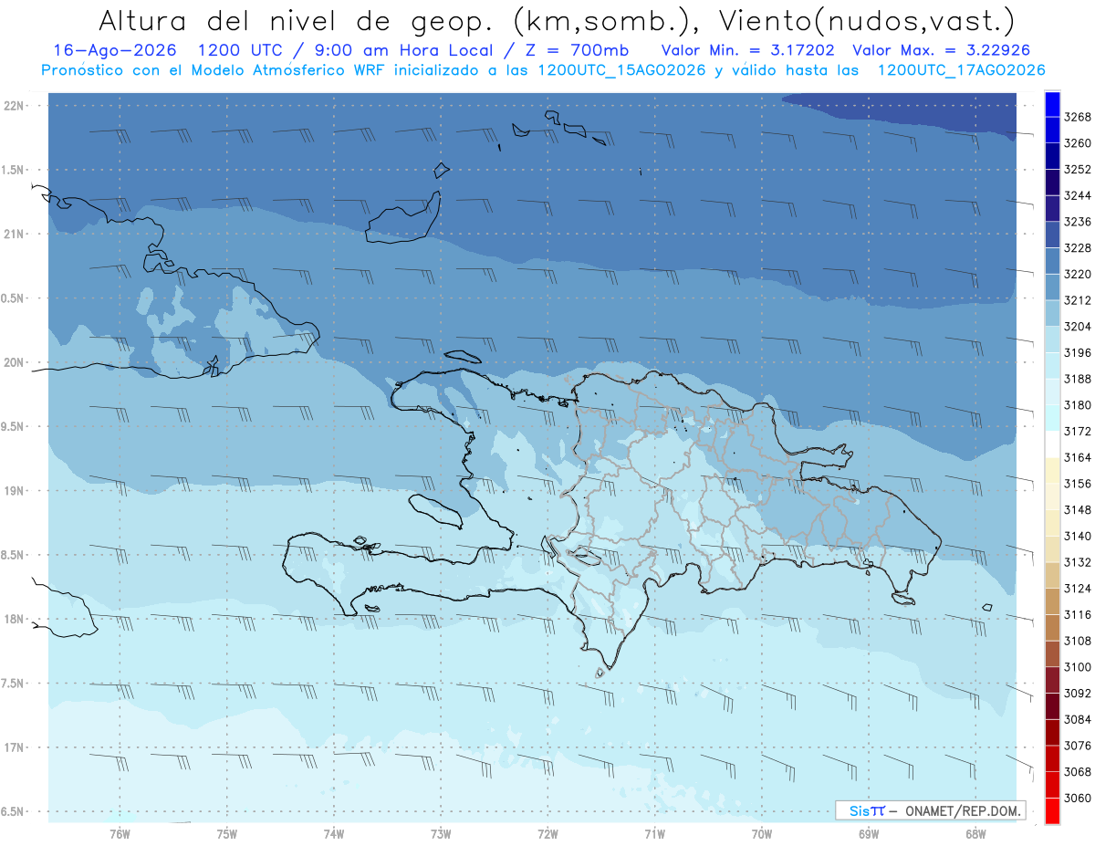
Task: Click the '73W' longitude label
Action: coord(441,833)
